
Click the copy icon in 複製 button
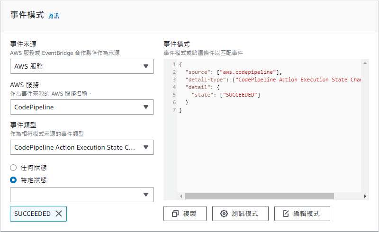point(175,214)
